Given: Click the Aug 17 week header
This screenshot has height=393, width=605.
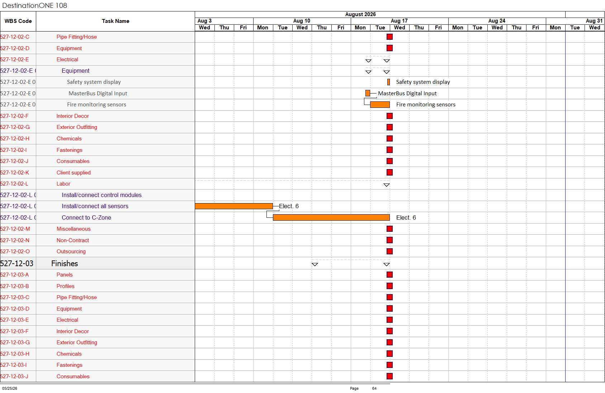Looking at the screenshot, I should [400, 21].
